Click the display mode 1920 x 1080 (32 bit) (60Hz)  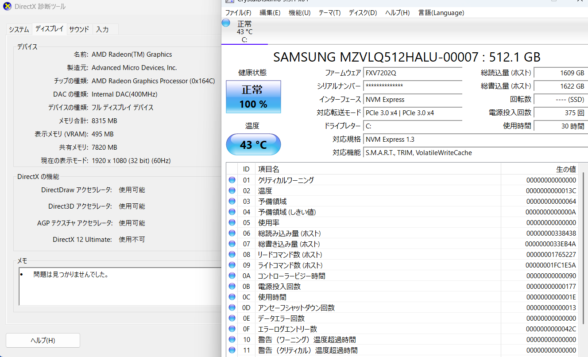point(131,161)
